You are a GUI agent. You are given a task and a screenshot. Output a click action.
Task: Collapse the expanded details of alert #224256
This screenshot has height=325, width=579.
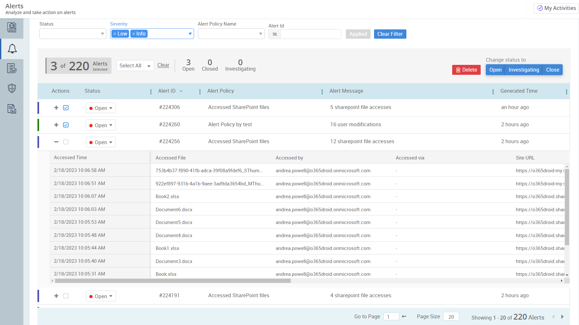(x=56, y=142)
